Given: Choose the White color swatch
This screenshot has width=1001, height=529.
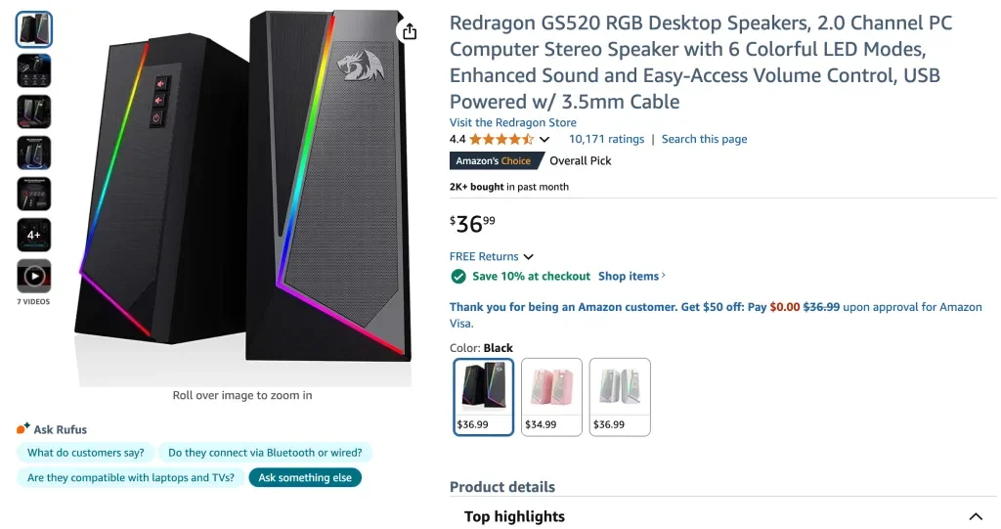Looking at the screenshot, I should pos(620,396).
